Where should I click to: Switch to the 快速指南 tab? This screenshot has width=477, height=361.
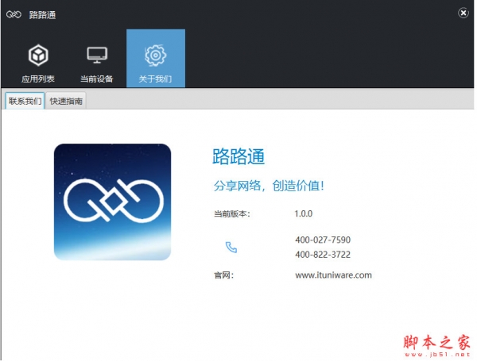coord(66,101)
